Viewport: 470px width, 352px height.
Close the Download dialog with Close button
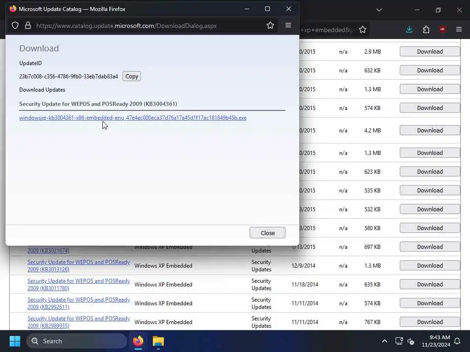(268, 233)
